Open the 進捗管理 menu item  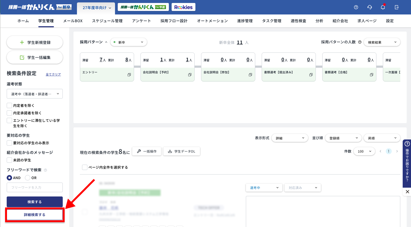pyautogui.click(x=245, y=21)
